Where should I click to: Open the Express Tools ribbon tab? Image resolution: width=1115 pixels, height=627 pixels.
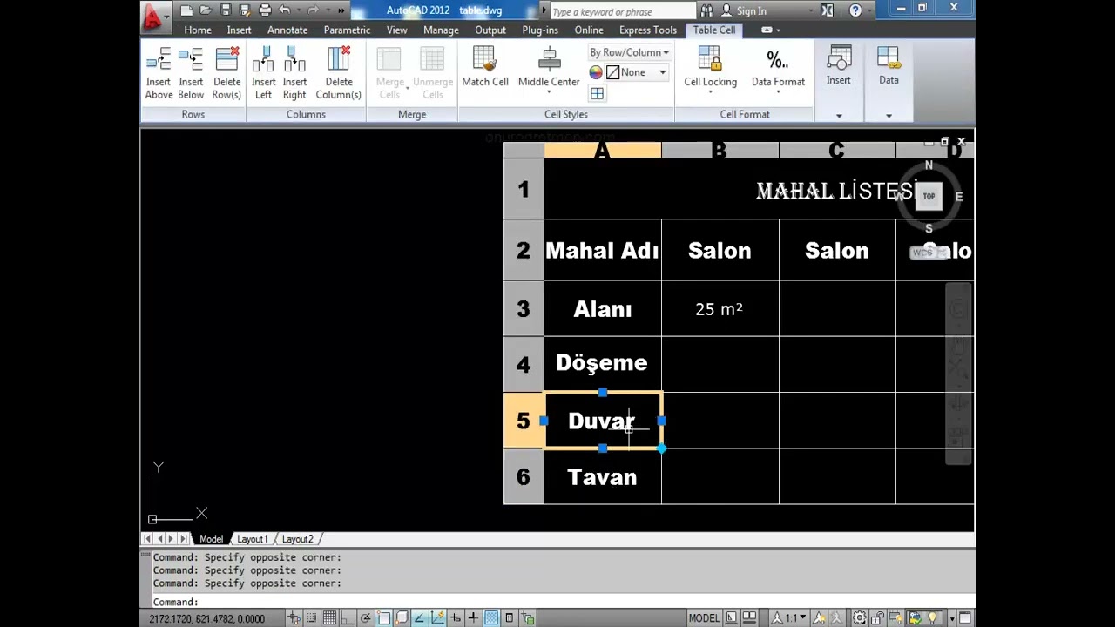[x=648, y=30]
